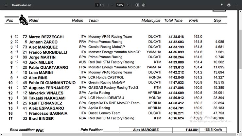Click the page number input field
The image size is (242, 136).
coord(97,5)
